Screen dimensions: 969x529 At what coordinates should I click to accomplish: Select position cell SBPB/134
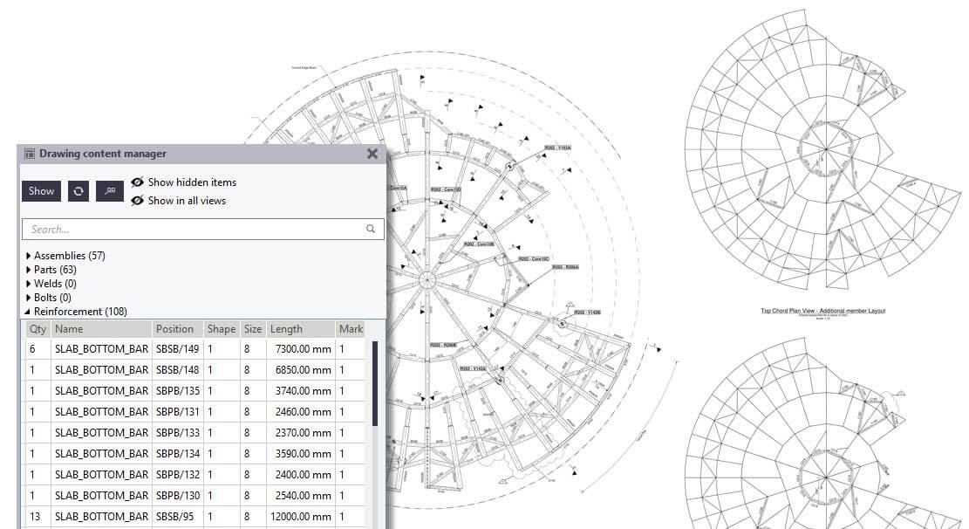point(177,454)
